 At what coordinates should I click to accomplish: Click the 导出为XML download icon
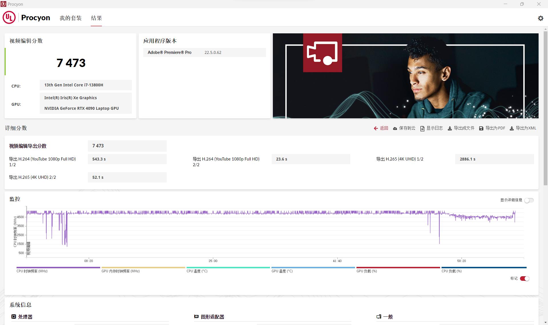511,129
